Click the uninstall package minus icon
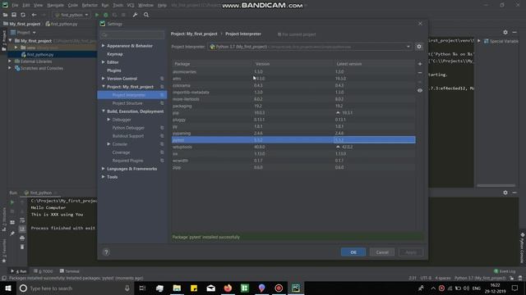Image resolution: width=526 pixels, height=295 pixels. point(420,73)
